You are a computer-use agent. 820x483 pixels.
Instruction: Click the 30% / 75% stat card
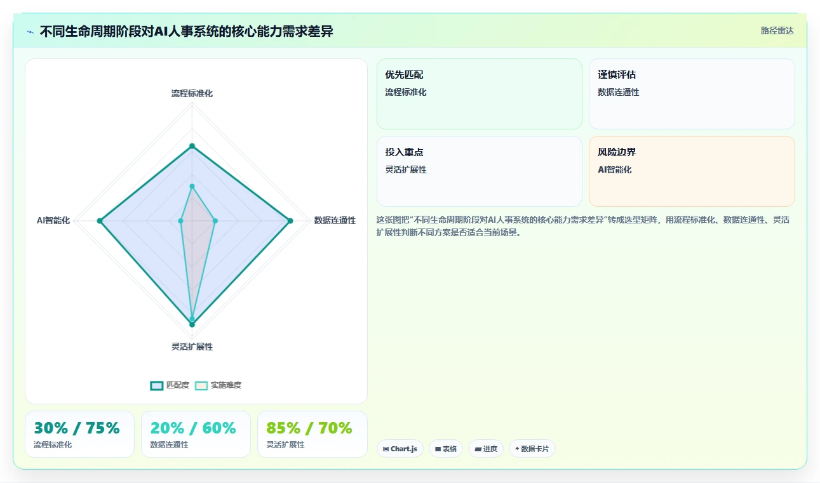pos(79,434)
